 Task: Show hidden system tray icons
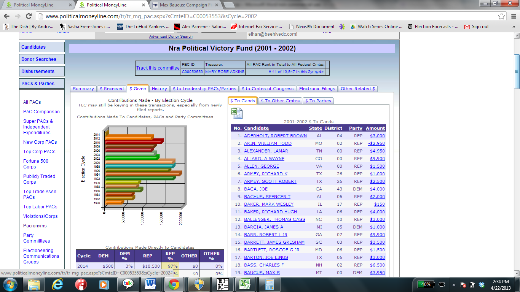coord(454,284)
